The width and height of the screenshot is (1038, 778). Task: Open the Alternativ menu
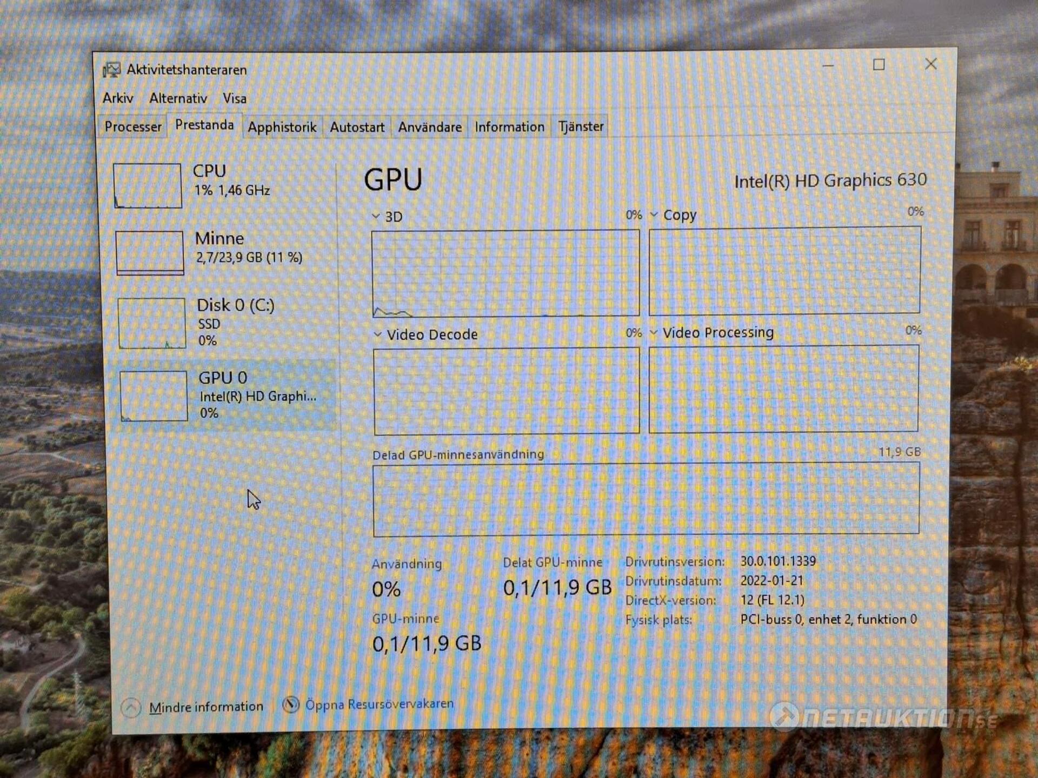[x=178, y=98]
